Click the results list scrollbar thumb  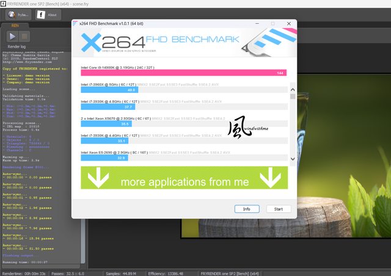click(x=293, y=95)
